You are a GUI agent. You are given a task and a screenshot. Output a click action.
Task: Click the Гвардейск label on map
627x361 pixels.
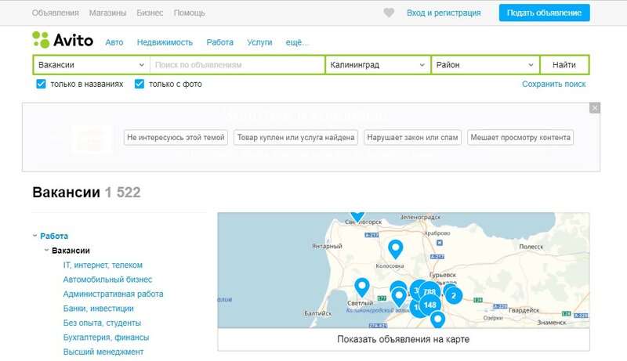pos(524,310)
